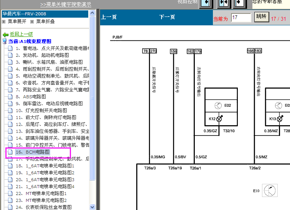Click the page number input showing 17
This screenshot has height=210, width=290.
[x=241, y=18]
